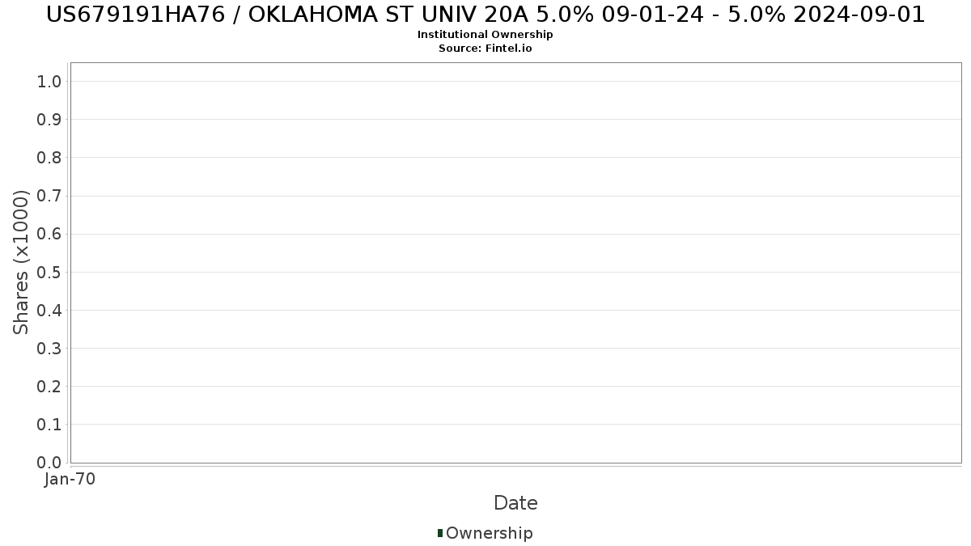
Task: Click the Shares (x1000) y-axis title
Action: click(x=21, y=262)
